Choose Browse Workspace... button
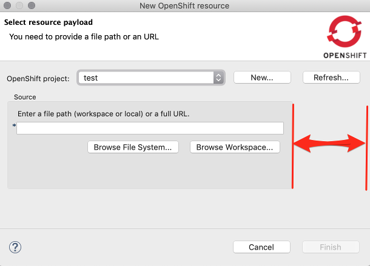370x266 pixels. tap(235, 147)
